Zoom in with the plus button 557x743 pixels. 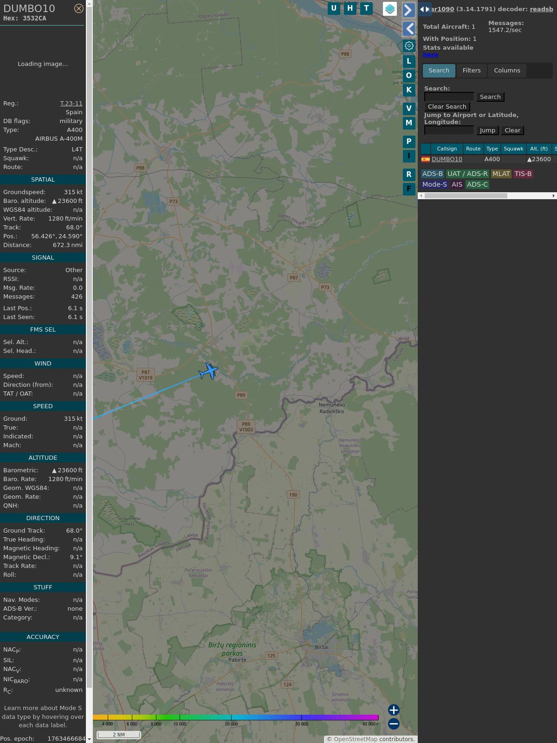tap(394, 710)
